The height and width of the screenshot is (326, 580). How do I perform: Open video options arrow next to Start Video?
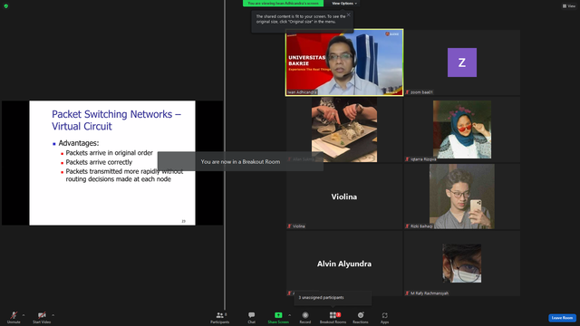53,315
